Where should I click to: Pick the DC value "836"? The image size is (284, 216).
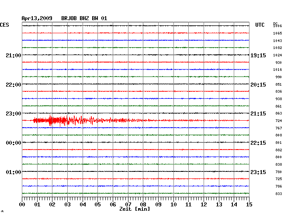pos(279,91)
